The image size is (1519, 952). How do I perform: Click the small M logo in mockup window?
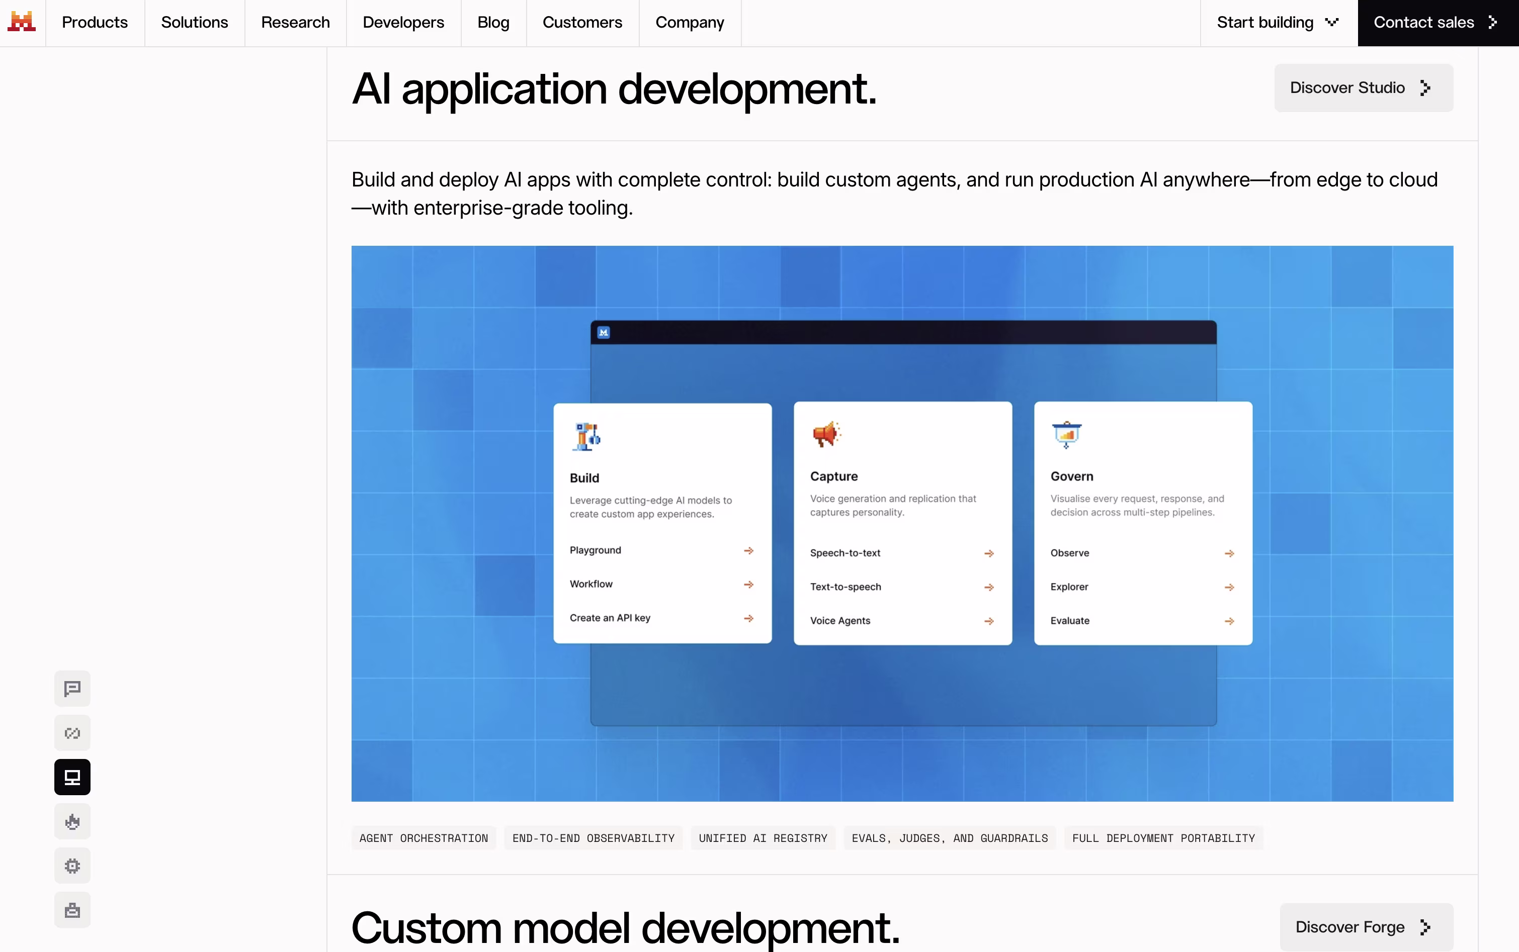[604, 332]
